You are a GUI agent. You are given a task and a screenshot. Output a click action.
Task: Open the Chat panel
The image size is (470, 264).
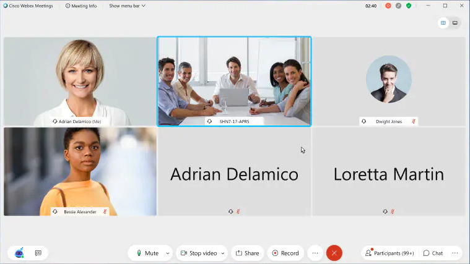(x=433, y=253)
